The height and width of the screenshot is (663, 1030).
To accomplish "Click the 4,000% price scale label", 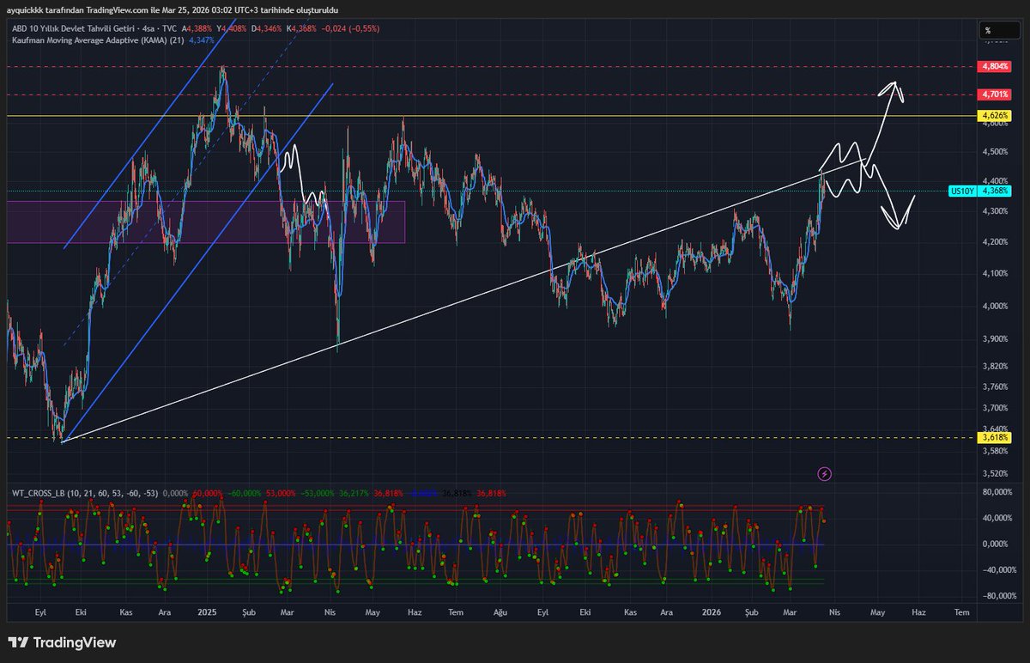I will pos(996,306).
